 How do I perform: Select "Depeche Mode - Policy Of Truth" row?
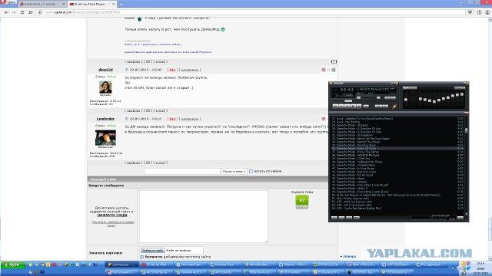[x=397, y=148]
